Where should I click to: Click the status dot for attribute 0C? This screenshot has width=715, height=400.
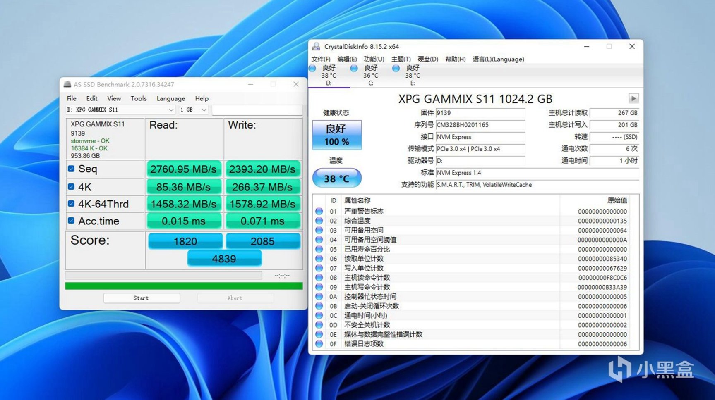click(319, 315)
